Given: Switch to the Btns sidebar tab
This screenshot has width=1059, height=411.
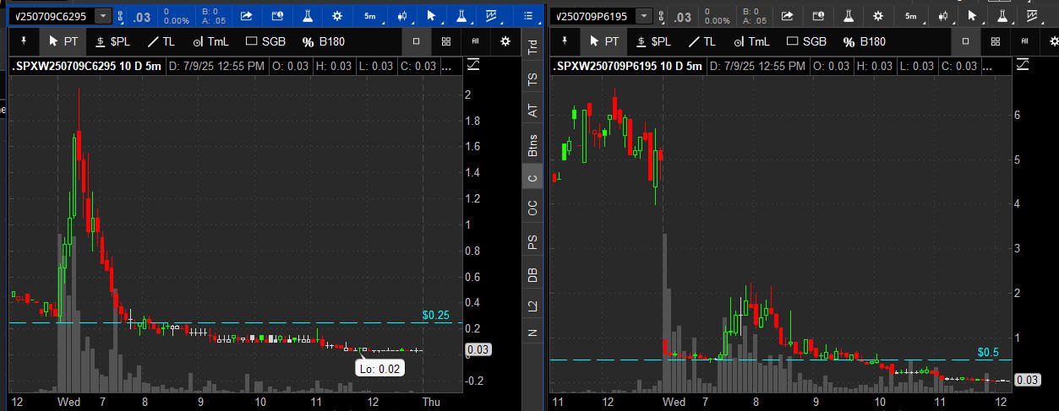Looking at the screenshot, I should pos(532,145).
